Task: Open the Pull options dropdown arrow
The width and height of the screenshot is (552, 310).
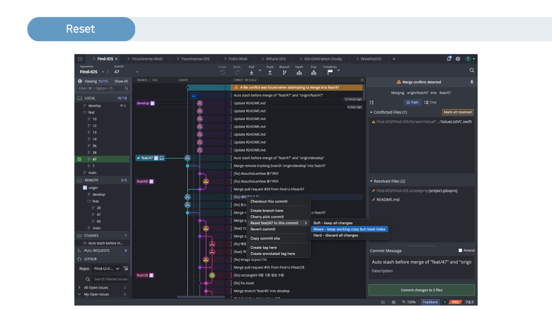Action: (x=260, y=71)
